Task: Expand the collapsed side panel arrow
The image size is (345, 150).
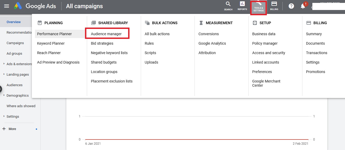Action: point(1,89)
